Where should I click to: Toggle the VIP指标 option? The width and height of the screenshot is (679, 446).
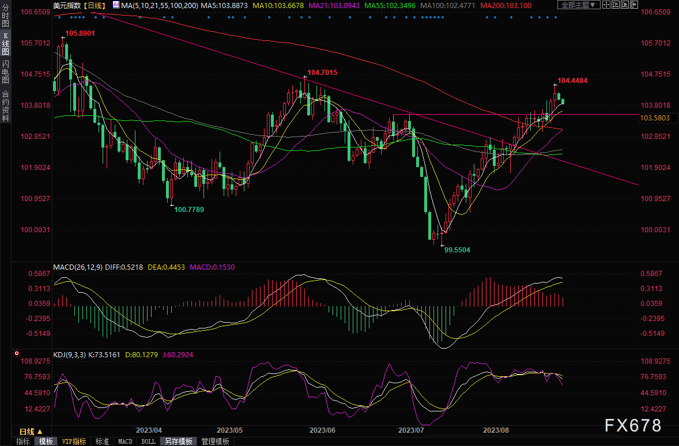tap(74, 441)
